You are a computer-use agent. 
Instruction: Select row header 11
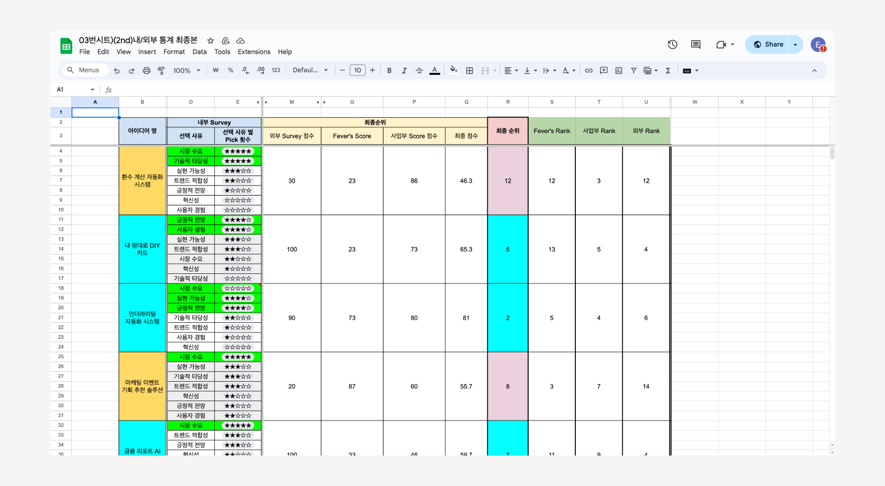click(x=61, y=219)
